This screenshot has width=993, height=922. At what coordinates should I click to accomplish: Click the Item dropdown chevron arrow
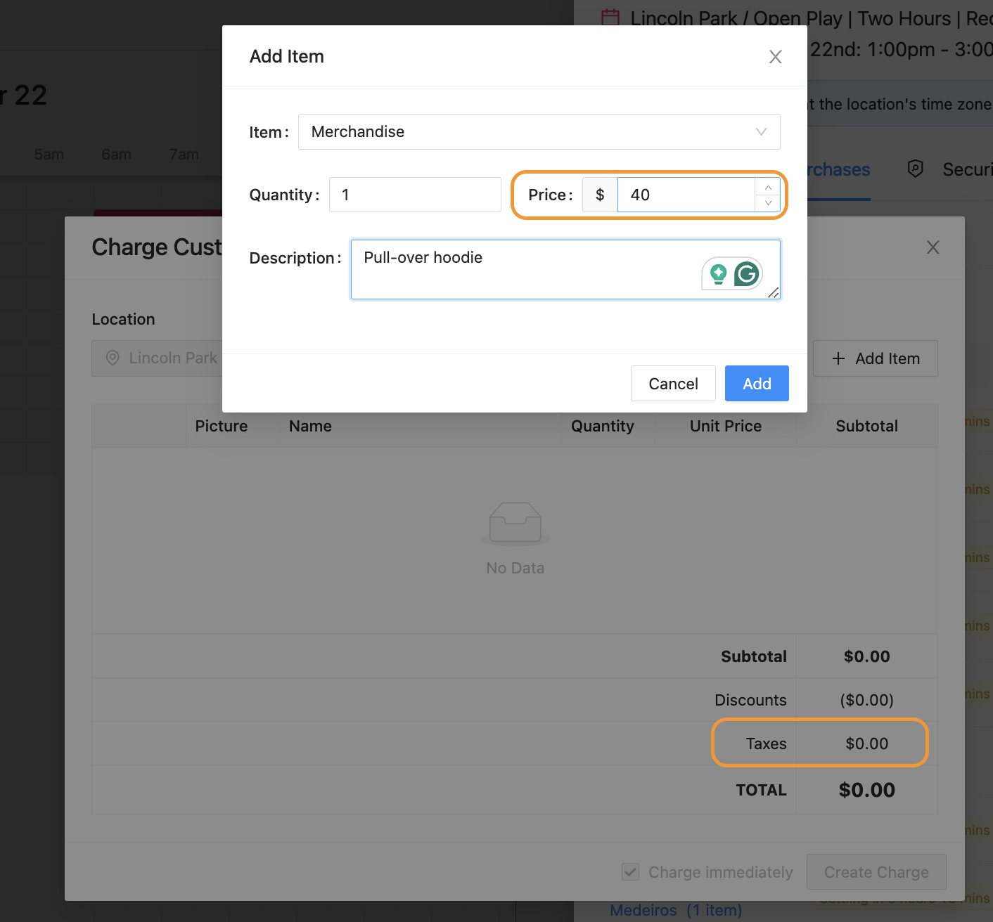coord(761,132)
